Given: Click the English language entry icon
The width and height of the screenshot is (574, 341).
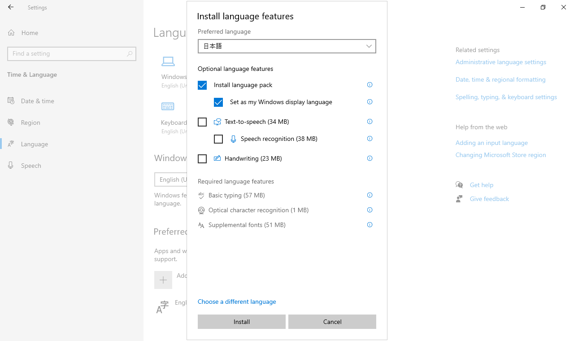Looking at the screenshot, I should click(x=162, y=307).
